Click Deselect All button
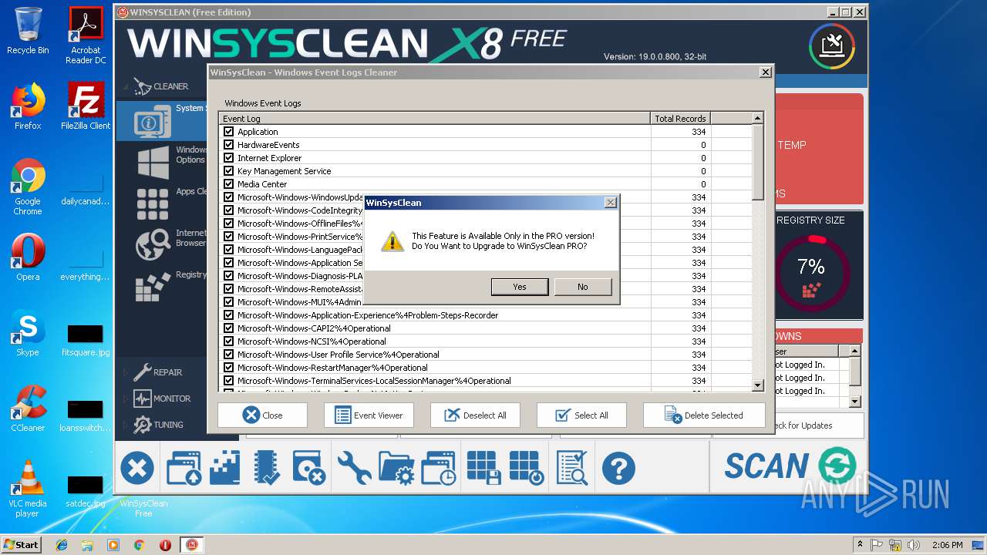987x555 pixels. coord(475,415)
